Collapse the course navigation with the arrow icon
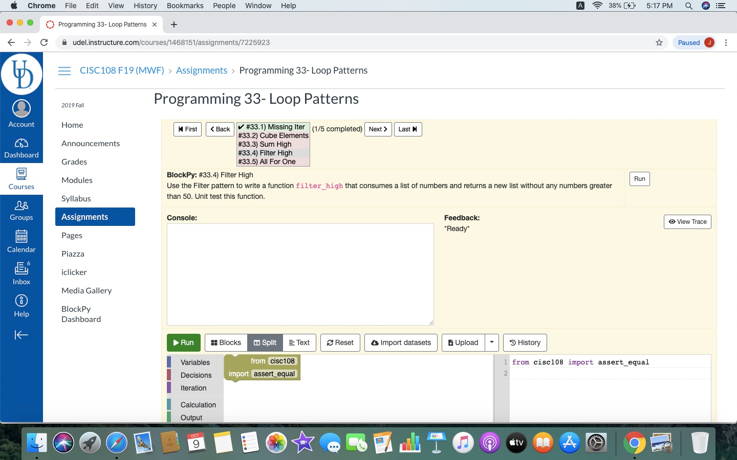 coord(21,335)
